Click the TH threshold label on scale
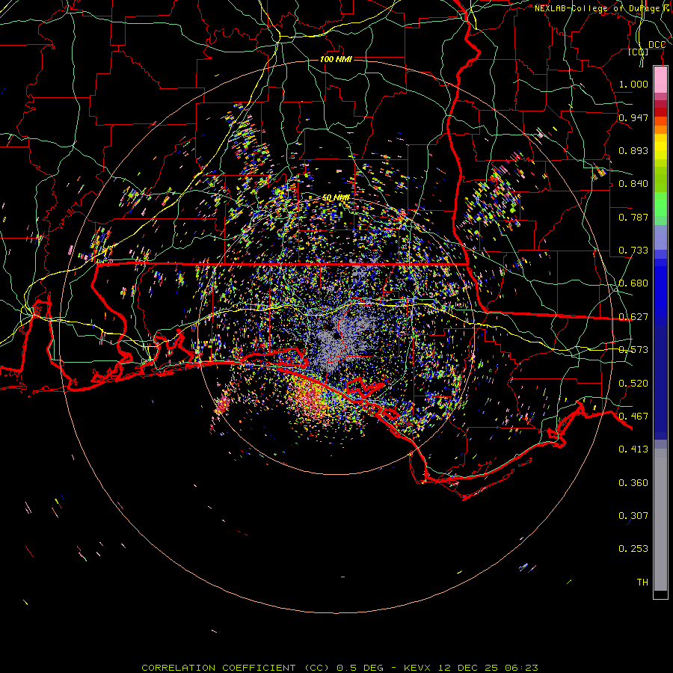The width and height of the screenshot is (673, 673). 642,583
